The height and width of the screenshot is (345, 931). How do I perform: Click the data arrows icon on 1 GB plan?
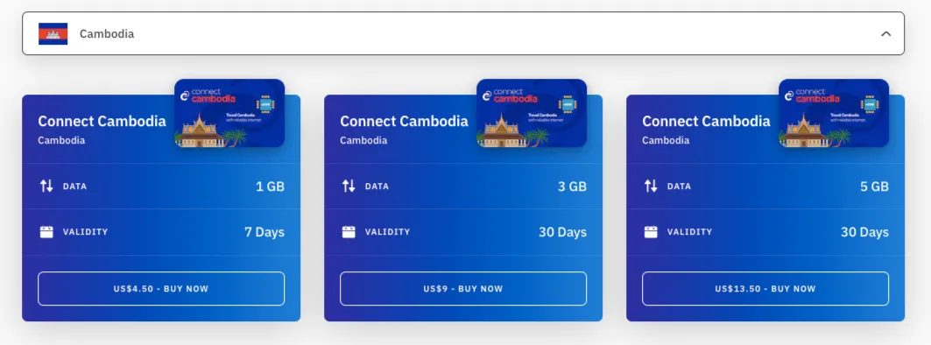click(46, 186)
